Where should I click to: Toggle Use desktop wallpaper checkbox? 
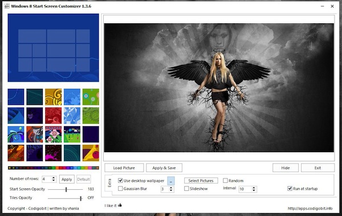point(120,181)
